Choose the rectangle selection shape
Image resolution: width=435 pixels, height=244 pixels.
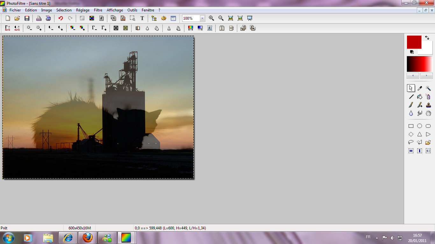click(411, 126)
